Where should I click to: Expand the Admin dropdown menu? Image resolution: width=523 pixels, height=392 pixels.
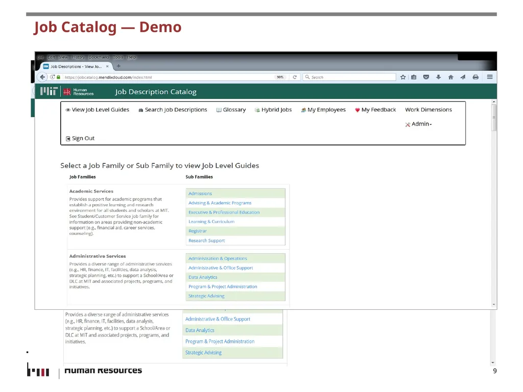point(418,124)
